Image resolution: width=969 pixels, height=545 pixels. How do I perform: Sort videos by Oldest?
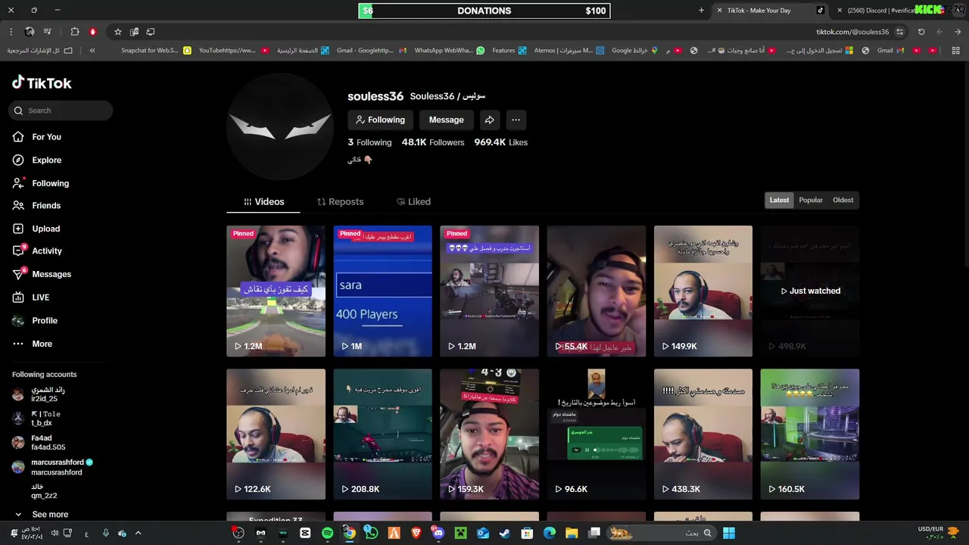[x=843, y=200]
